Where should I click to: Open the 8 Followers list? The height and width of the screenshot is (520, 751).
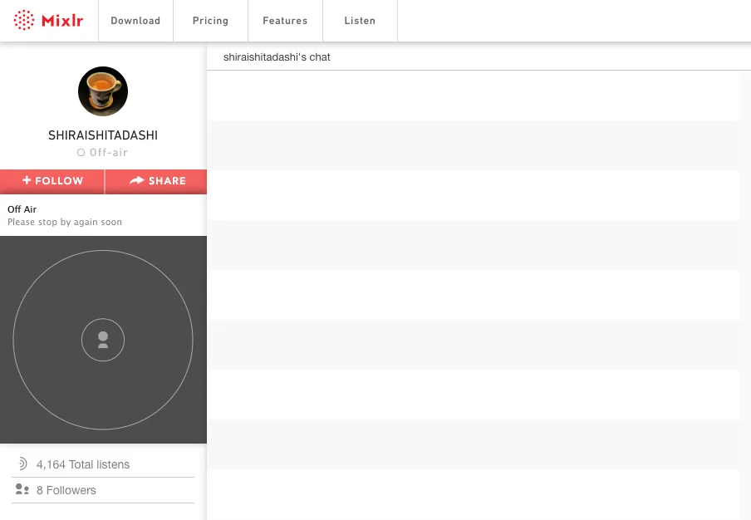click(x=66, y=490)
